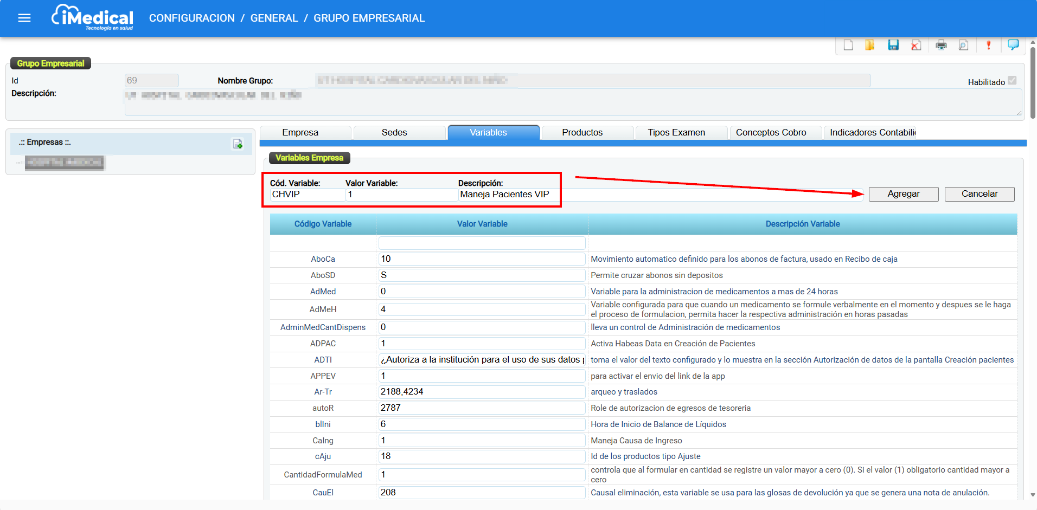Add new company in Empresas panel
The width and height of the screenshot is (1037, 510).
[x=238, y=144]
